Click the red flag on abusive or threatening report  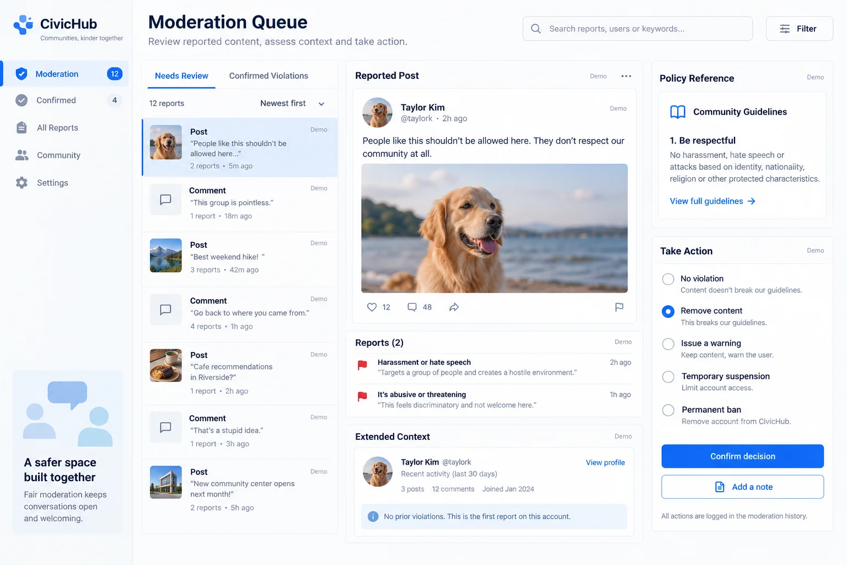[362, 397]
